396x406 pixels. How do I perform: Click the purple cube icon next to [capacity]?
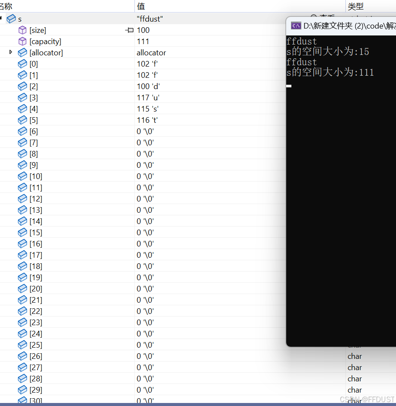tap(22, 42)
